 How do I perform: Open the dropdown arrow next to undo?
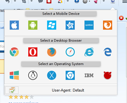coord(15,1)
